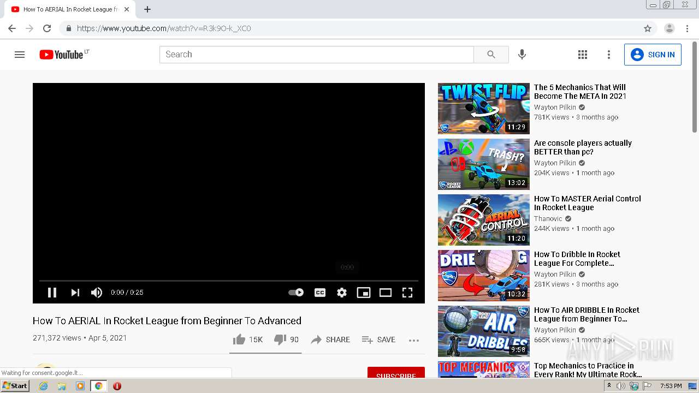The height and width of the screenshot is (393, 699).
Task: Open 'Are console players actually BETTER than pc?'
Action: (x=583, y=147)
